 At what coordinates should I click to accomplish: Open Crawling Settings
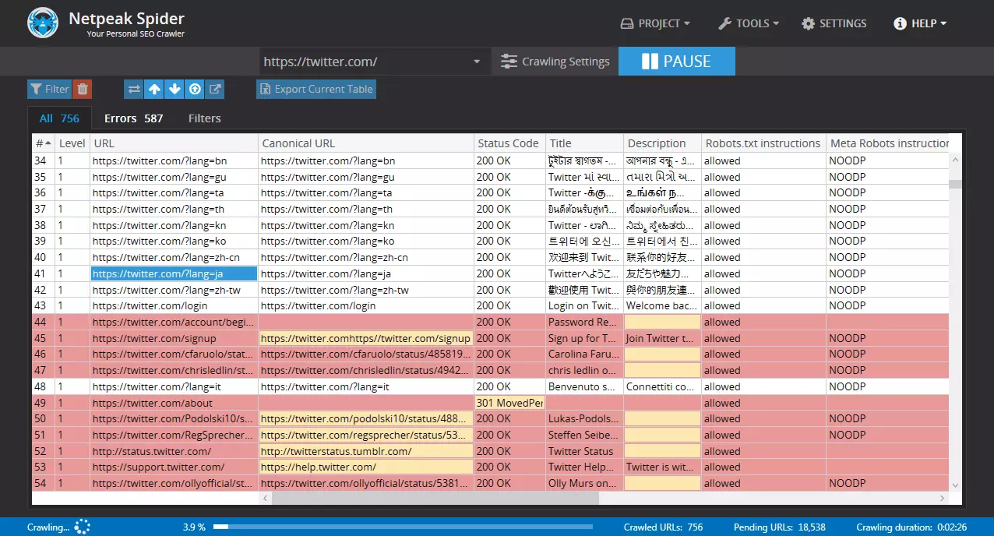(555, 62)
